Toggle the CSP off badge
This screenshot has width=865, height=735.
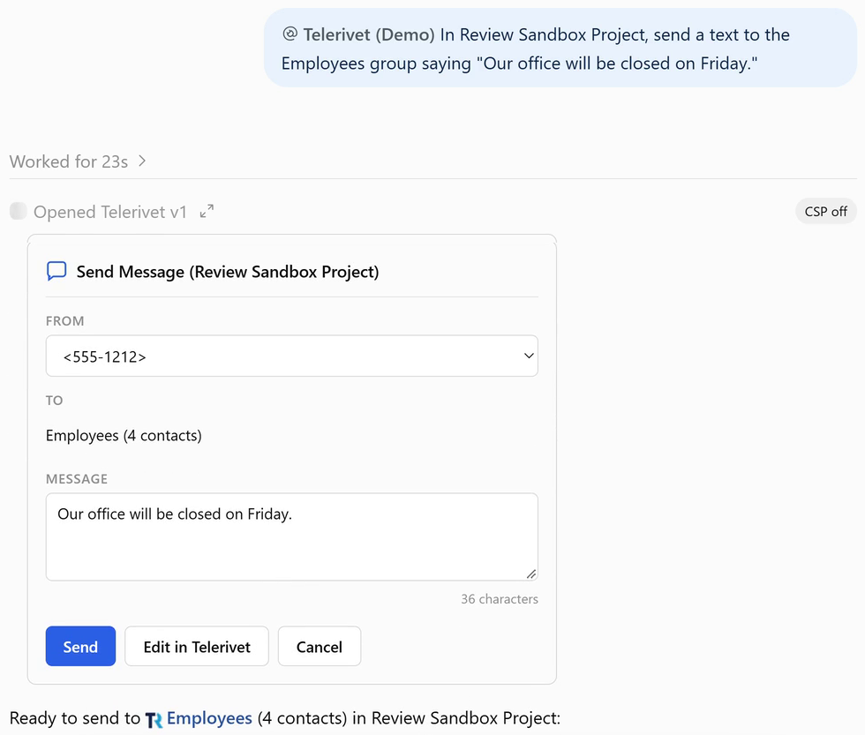[826, 212]
